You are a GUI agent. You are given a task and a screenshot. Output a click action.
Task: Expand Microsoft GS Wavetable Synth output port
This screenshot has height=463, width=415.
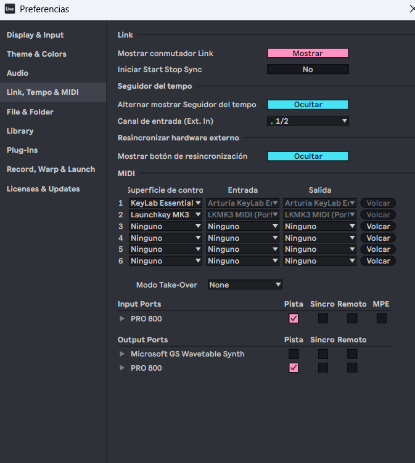(x=122, y=354)
